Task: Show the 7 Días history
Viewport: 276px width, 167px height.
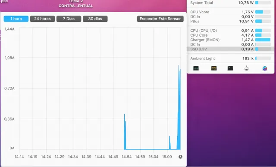Action: pos(69,19)
